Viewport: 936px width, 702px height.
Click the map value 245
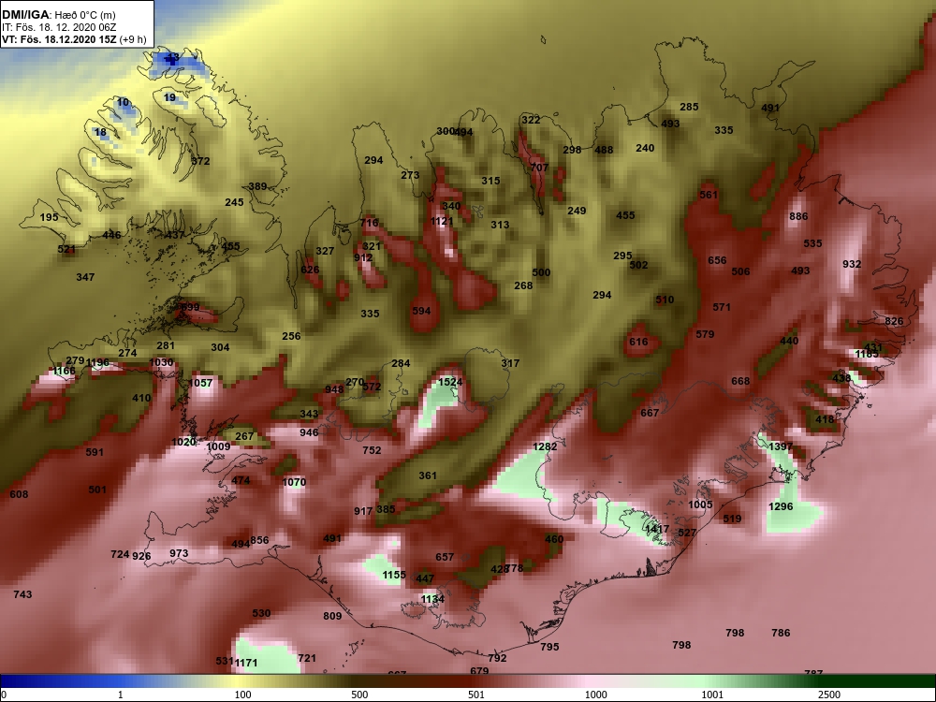(x=234, y=202)
